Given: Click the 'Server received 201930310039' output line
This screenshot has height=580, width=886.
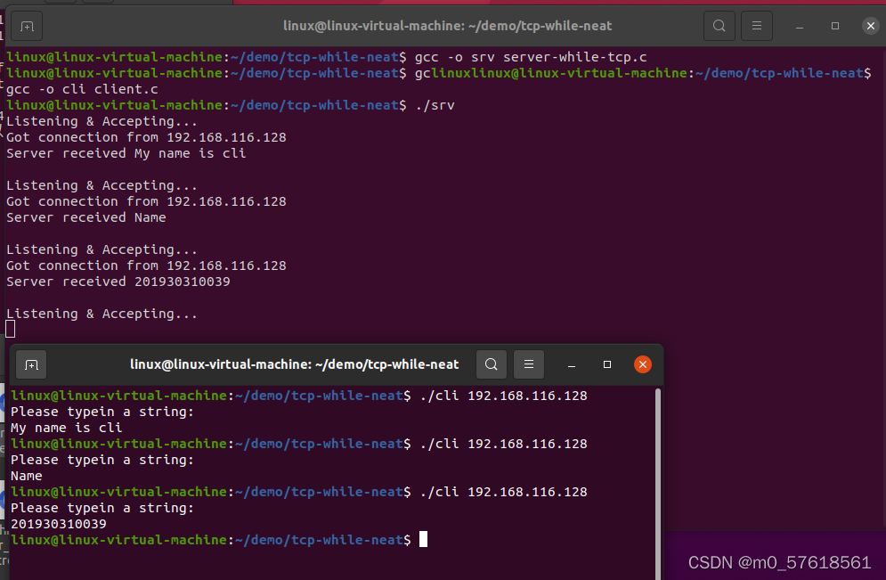Looking at the screenshot, I should point(118,282).
